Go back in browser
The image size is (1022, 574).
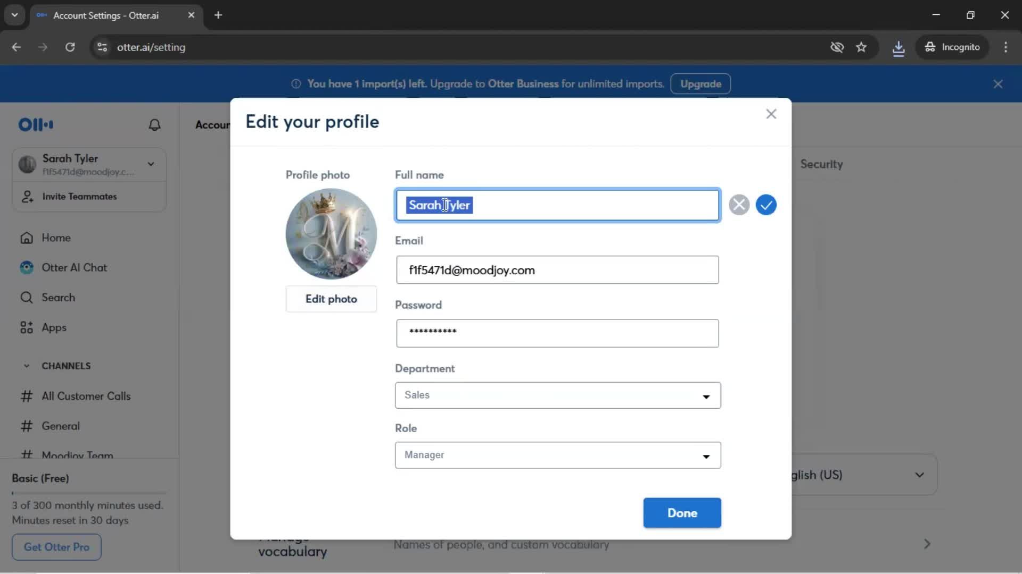pyautogui.click(x=17, y=47)
